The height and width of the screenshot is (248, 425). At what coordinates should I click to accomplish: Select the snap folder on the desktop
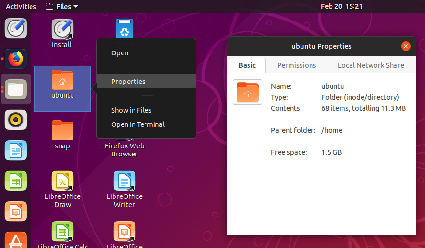tap(62, 134)
